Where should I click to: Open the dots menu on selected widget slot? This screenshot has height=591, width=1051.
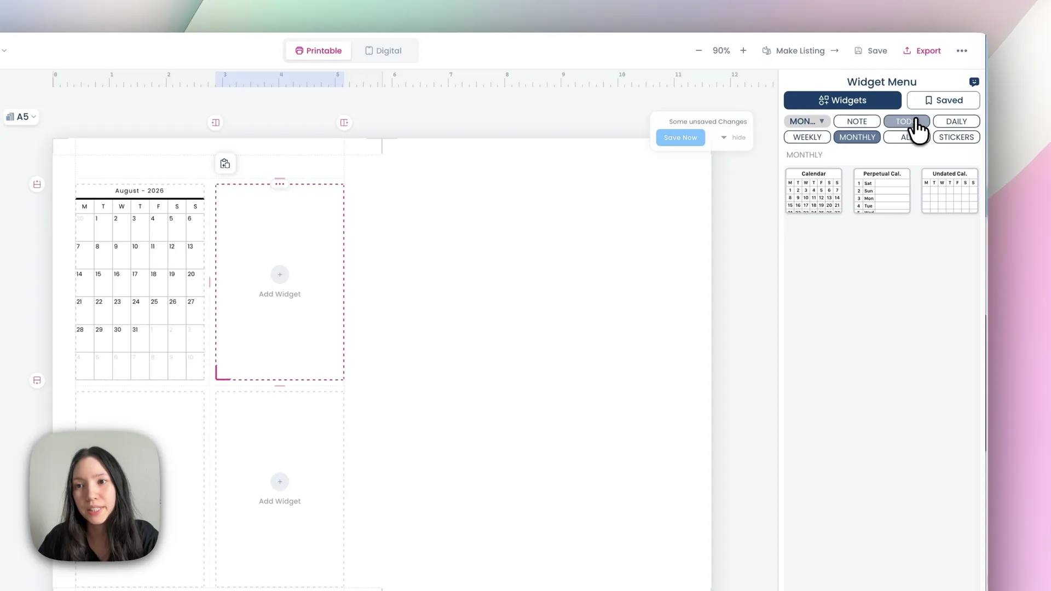280,184
